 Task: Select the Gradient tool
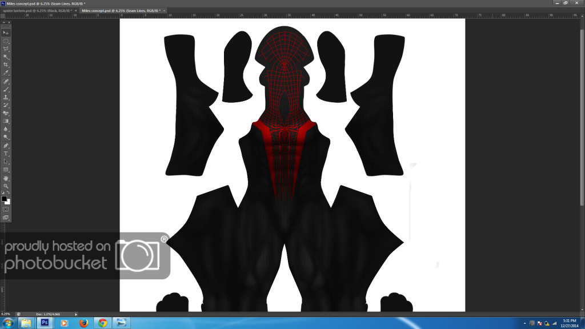6,121
